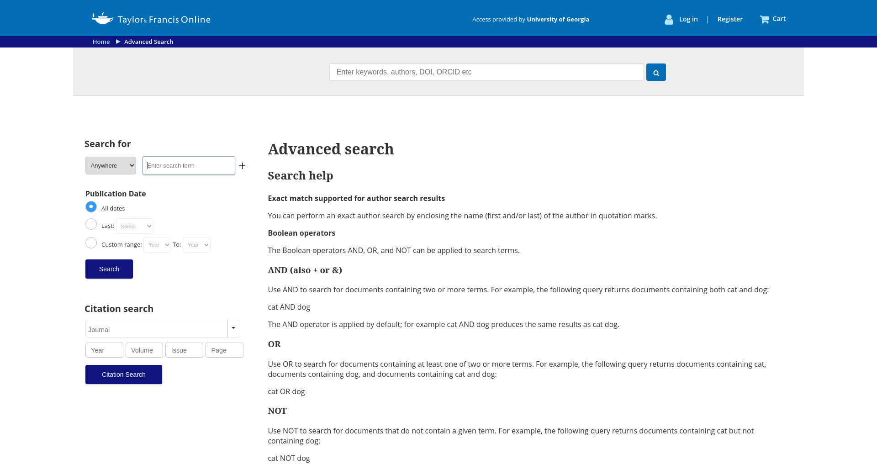
Task: Click the user profile icon beside Log in
Action: tap(669, 19)
